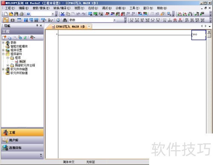Click the 诊断 menu
Image resolution: width=213 pixels, height=165 pixels.
121,8
